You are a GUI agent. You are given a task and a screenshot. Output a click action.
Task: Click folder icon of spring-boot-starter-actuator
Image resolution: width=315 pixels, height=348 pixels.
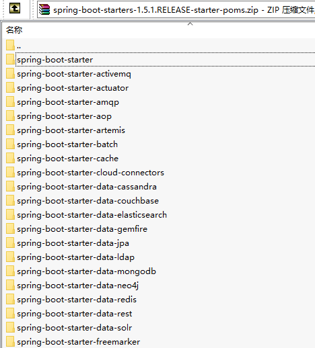pyautogui.click(x=10, y=87)
